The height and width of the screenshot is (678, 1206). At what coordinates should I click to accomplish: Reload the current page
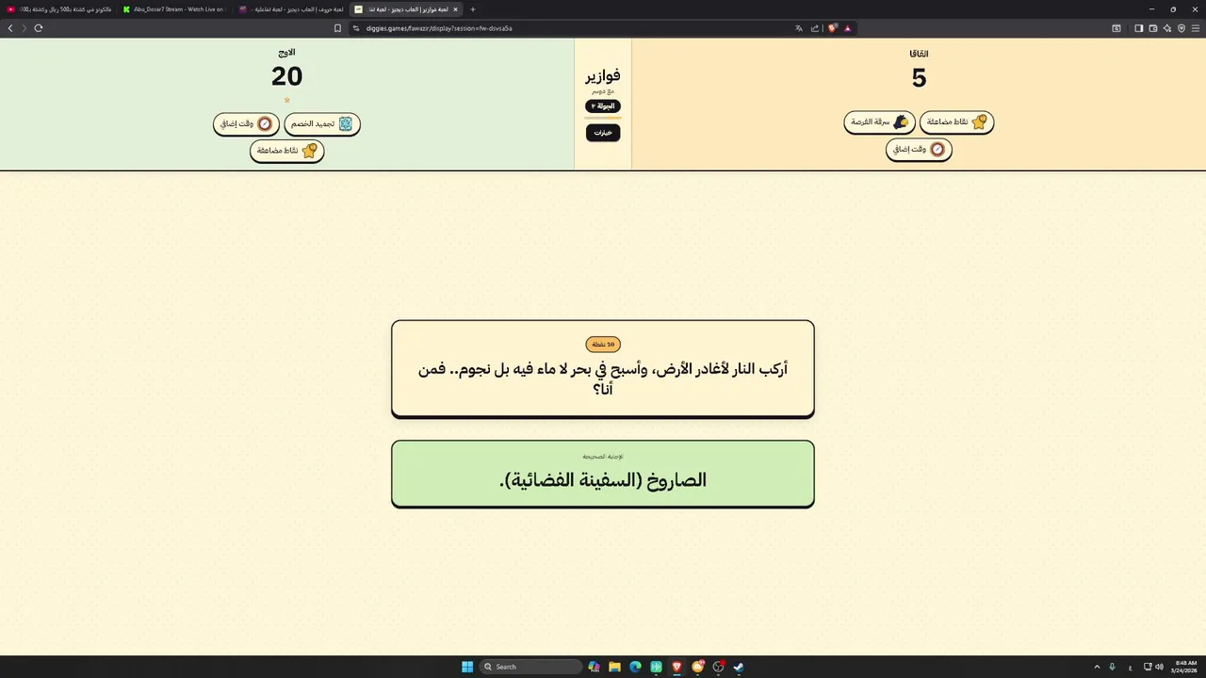[x=39, y=28]
